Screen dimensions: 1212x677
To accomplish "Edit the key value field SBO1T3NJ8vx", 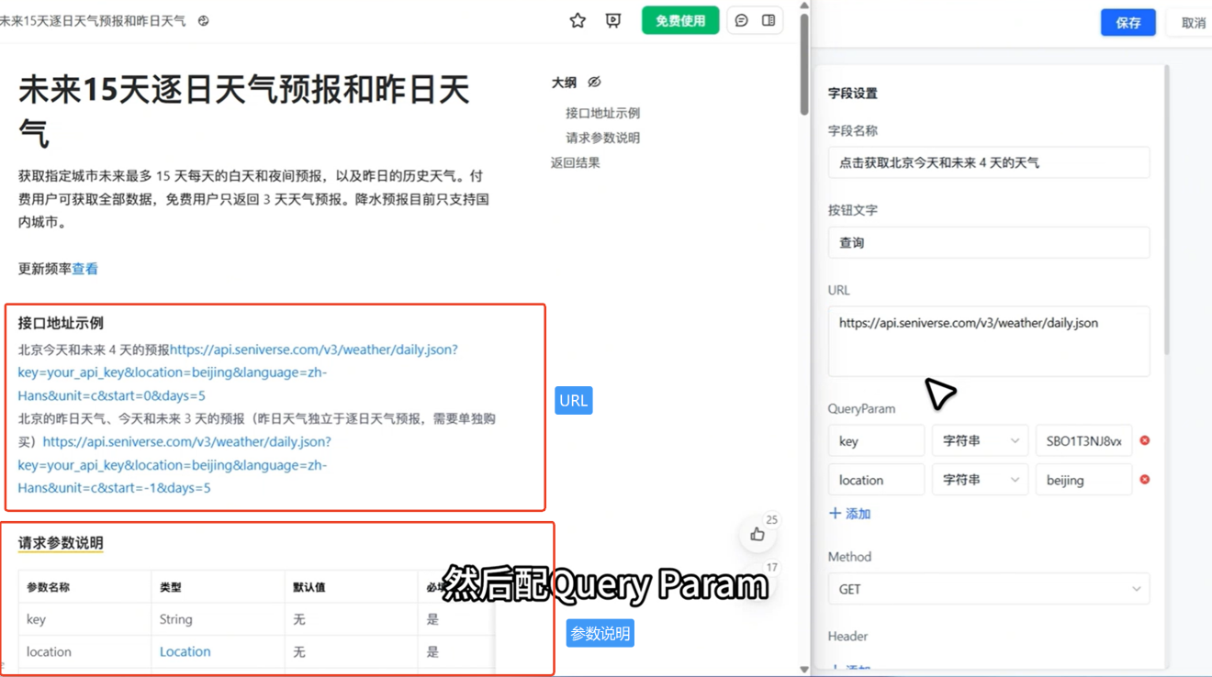I will click(1083, 440).
